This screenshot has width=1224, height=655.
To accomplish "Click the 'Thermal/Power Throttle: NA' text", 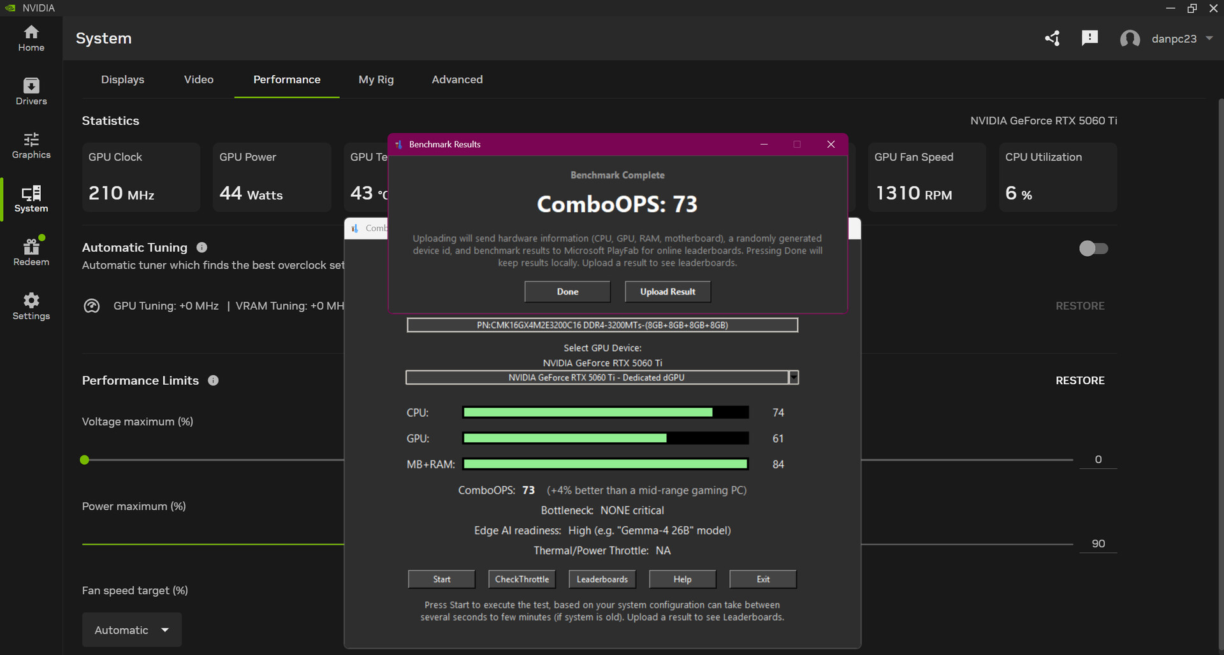I will tap(602, 551).
